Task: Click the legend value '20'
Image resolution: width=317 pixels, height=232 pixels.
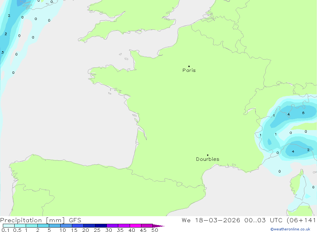Action: click(86, 230)
